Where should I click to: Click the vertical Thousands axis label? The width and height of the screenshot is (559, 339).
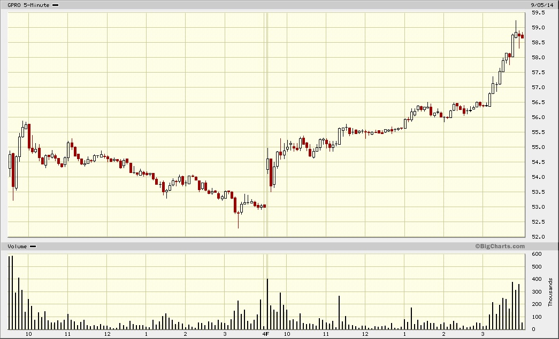click(x=550, y=291)
